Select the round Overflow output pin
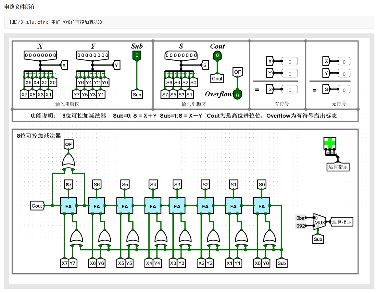 pos(237,95)
